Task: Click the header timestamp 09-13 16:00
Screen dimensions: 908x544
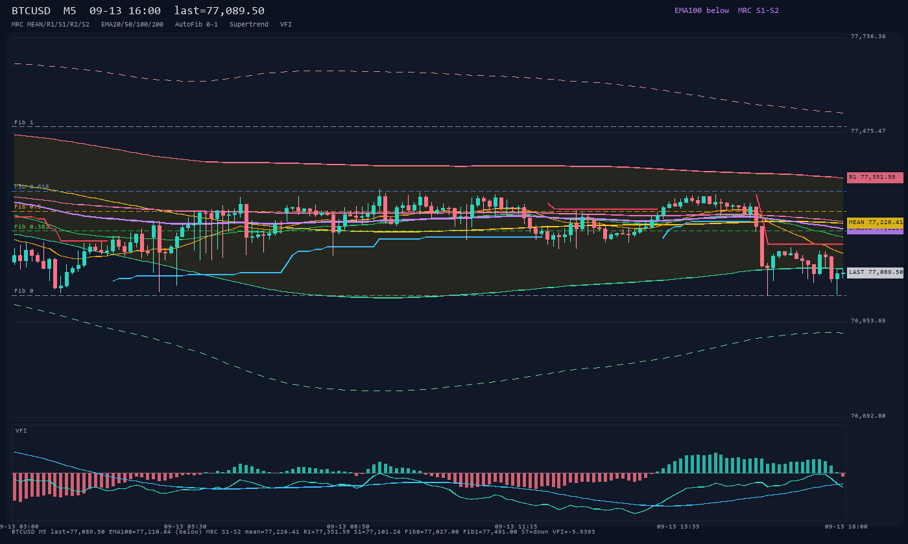Action: pos(125,11)
